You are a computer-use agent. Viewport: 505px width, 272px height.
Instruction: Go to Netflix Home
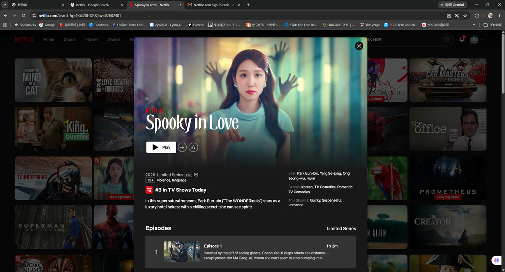click(x=49, y=39)
